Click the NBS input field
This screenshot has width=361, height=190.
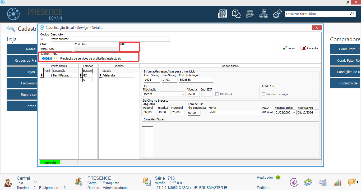(x=129, y=49)
